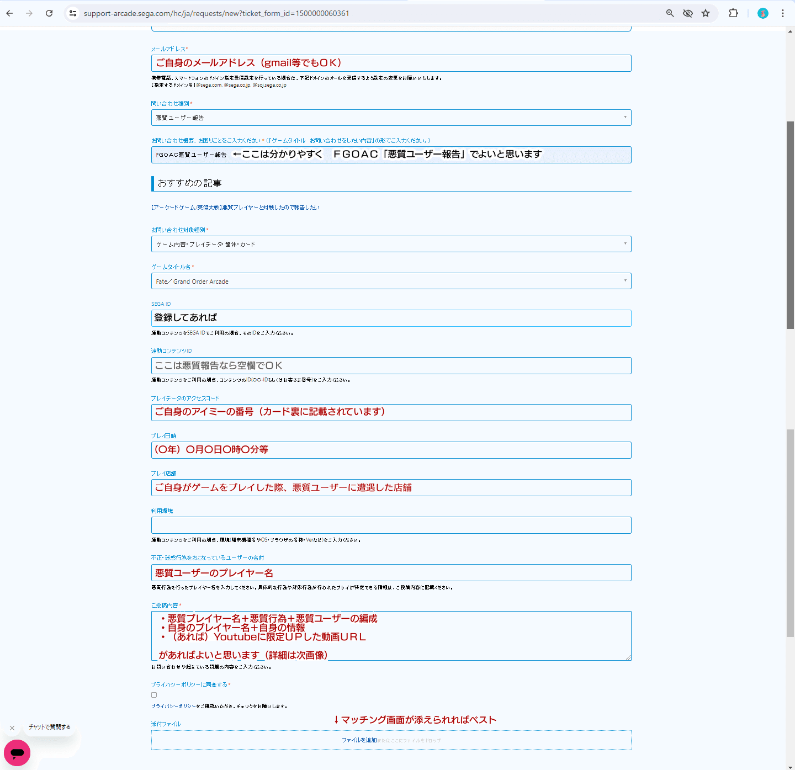Click the ご投稿内容 text area
This screenshot has width=795, height=770.
pyautogui.click(x=391, y=635)
